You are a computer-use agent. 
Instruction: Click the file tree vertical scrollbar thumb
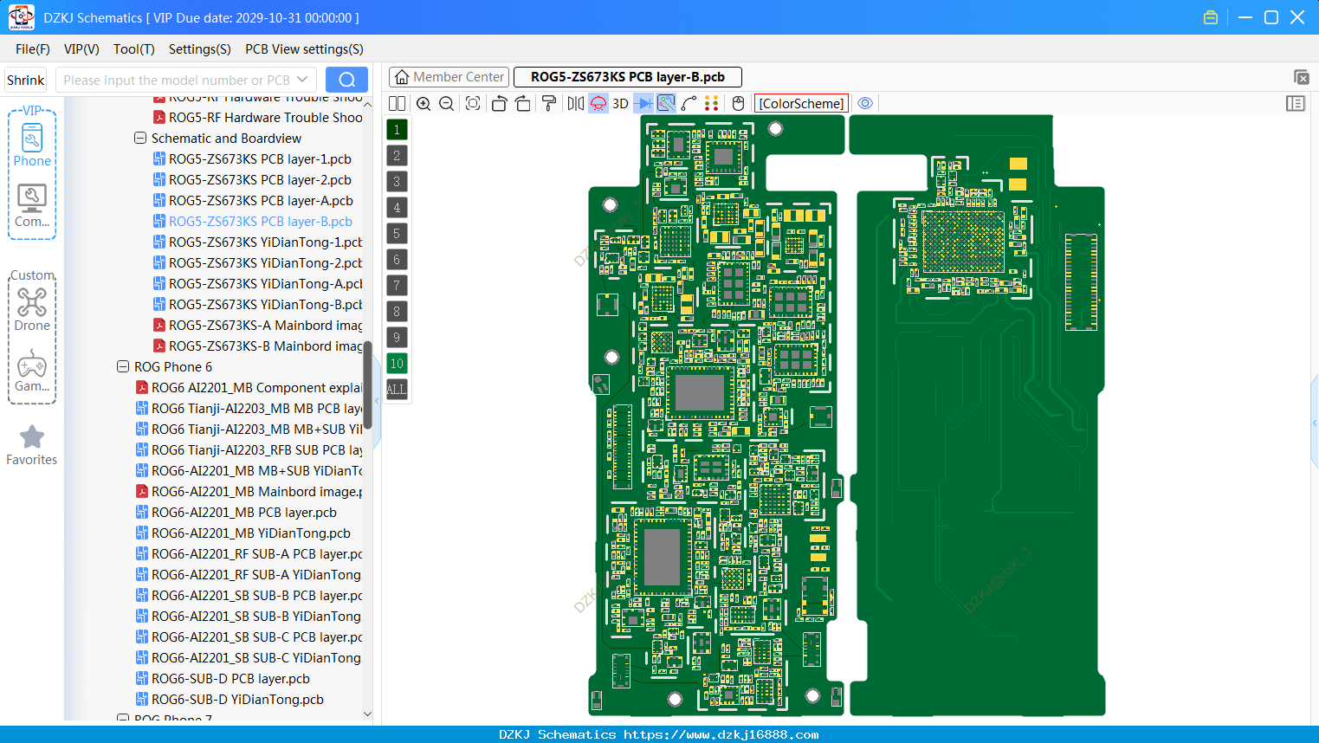click(367, 385)
